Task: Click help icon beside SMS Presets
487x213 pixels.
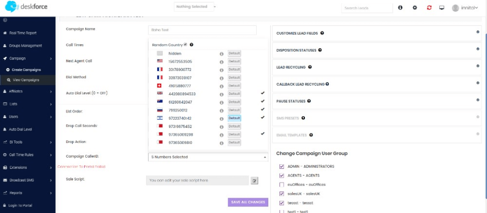Action: tap(303, 118)
